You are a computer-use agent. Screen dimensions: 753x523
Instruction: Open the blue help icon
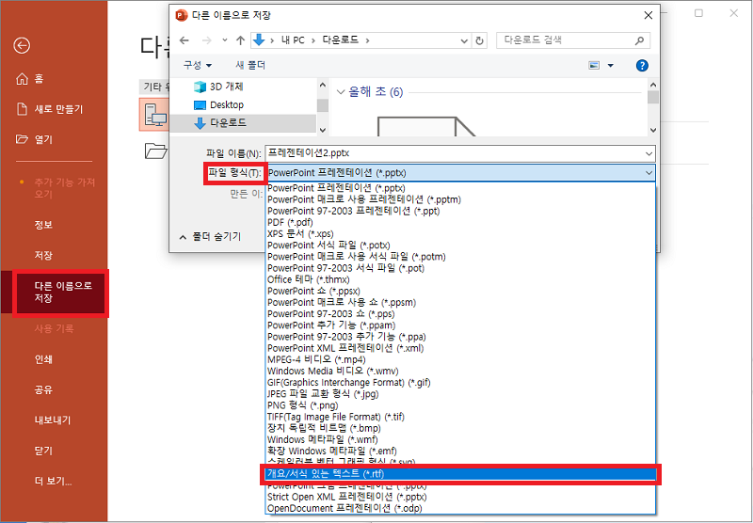(642, 66)
